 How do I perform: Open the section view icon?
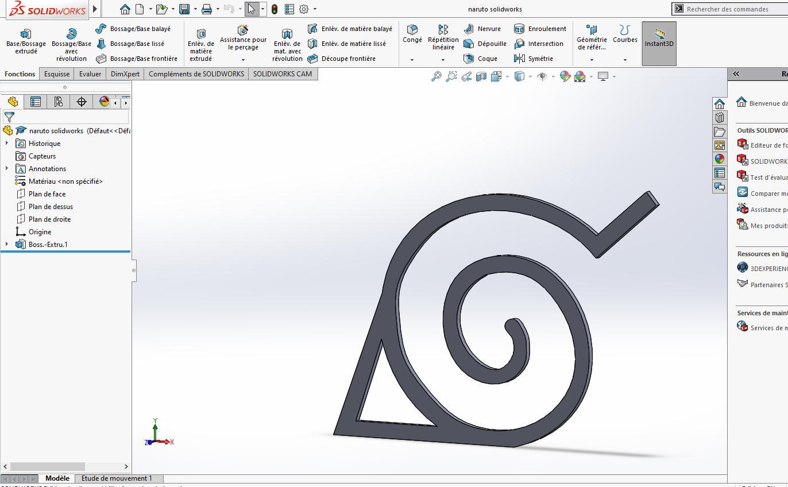(481, 76)
